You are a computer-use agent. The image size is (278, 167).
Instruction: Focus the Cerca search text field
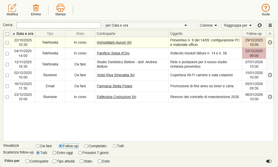(59, 25)
